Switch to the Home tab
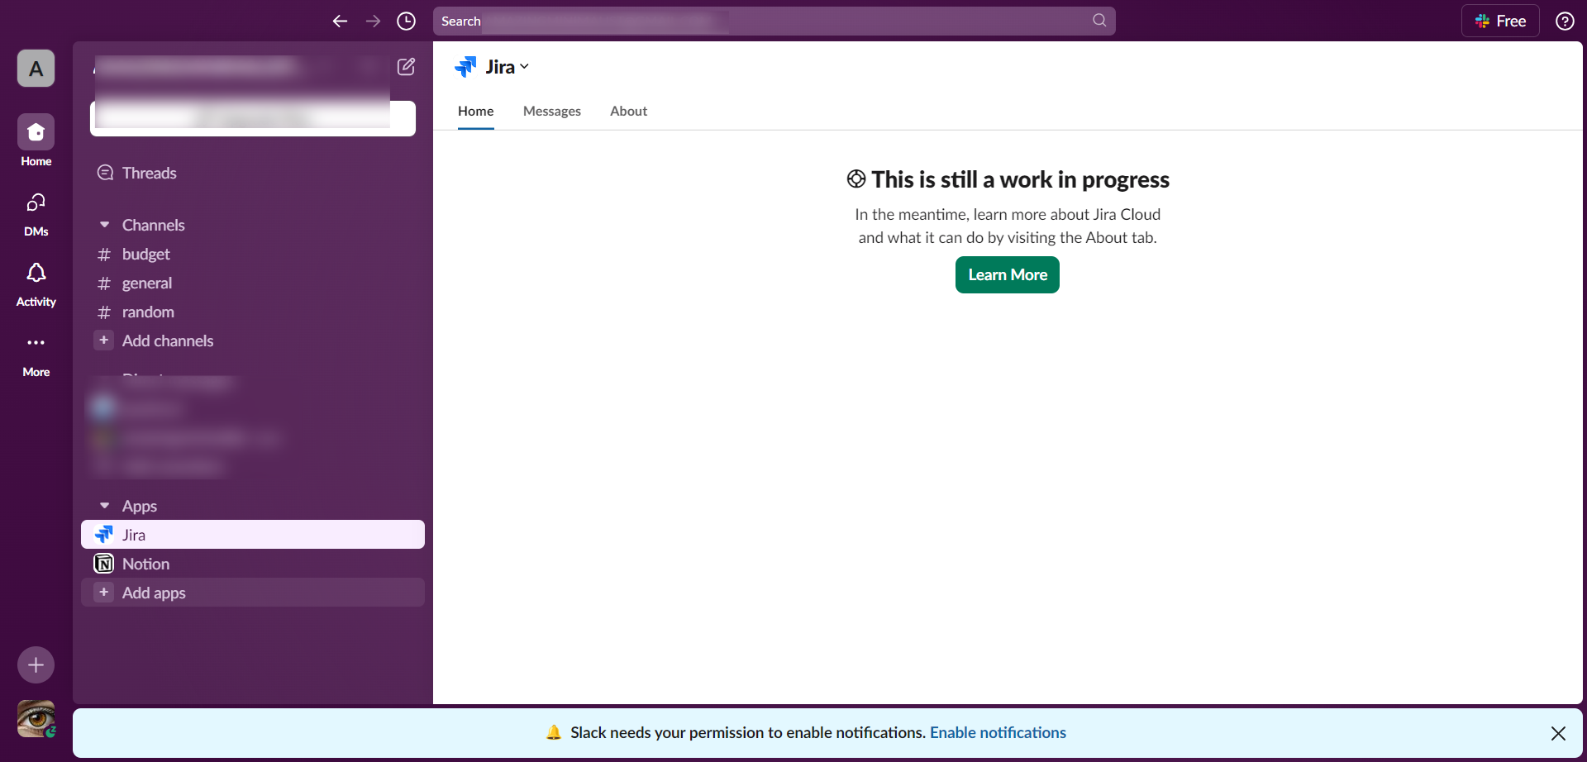The width and height of the screenshot is (1587, 762). [476, 111]
